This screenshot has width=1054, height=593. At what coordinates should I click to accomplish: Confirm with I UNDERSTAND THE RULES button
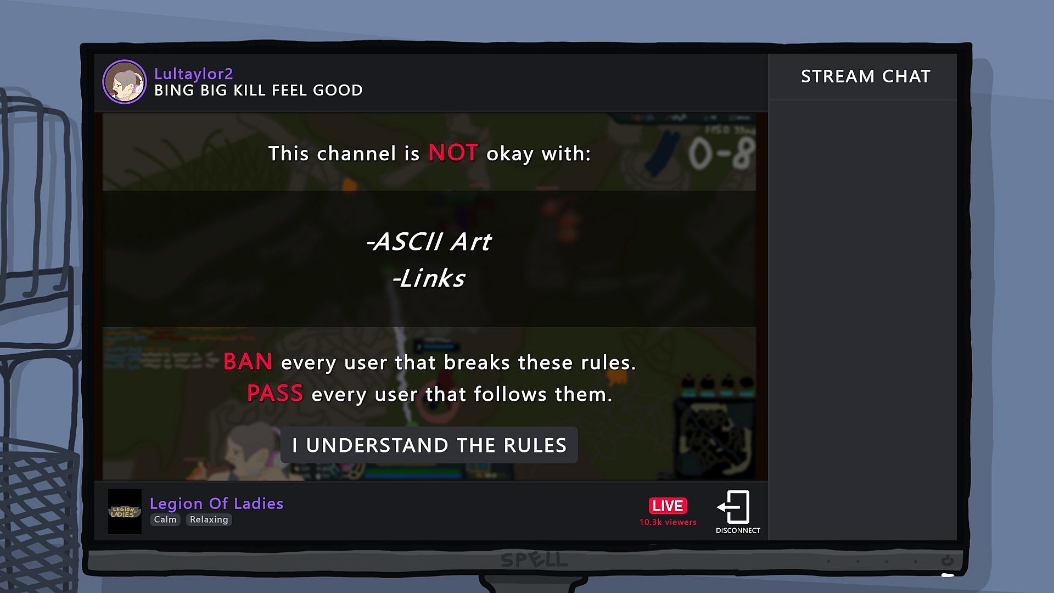click(x=429, y=445)
